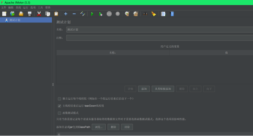Image resolution: width=253 pixels, height=136 pixels.
Task: Click the Copy icon
Action: (x=48, y=14)
